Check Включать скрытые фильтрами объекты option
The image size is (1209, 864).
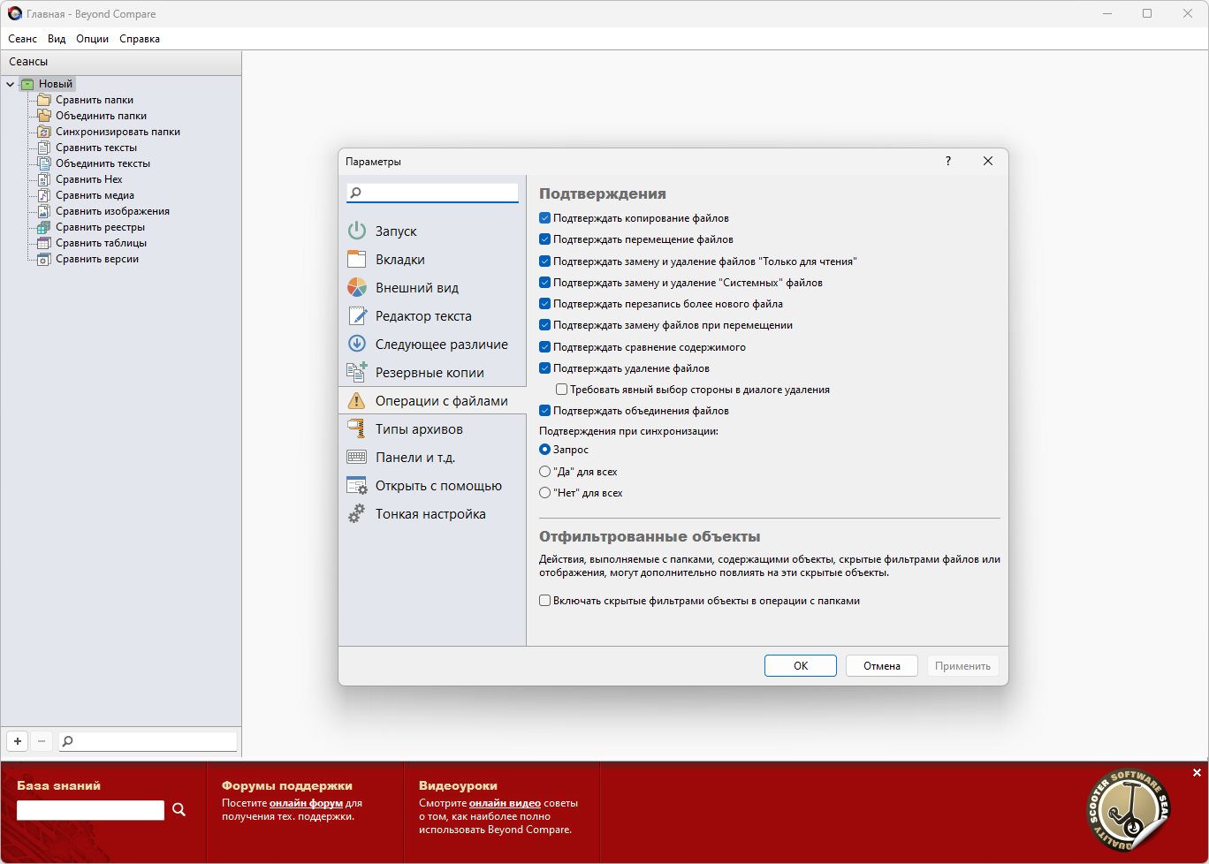(x=545, y=601)
